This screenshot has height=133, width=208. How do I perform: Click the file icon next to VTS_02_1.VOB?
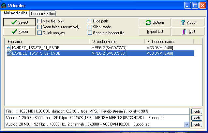9,53
